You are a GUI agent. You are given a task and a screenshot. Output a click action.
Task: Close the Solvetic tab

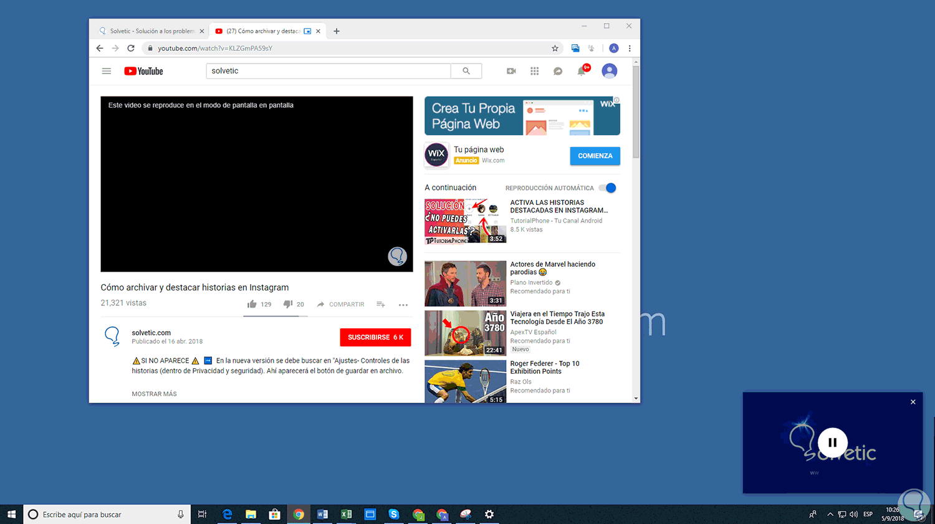(202, 31)
